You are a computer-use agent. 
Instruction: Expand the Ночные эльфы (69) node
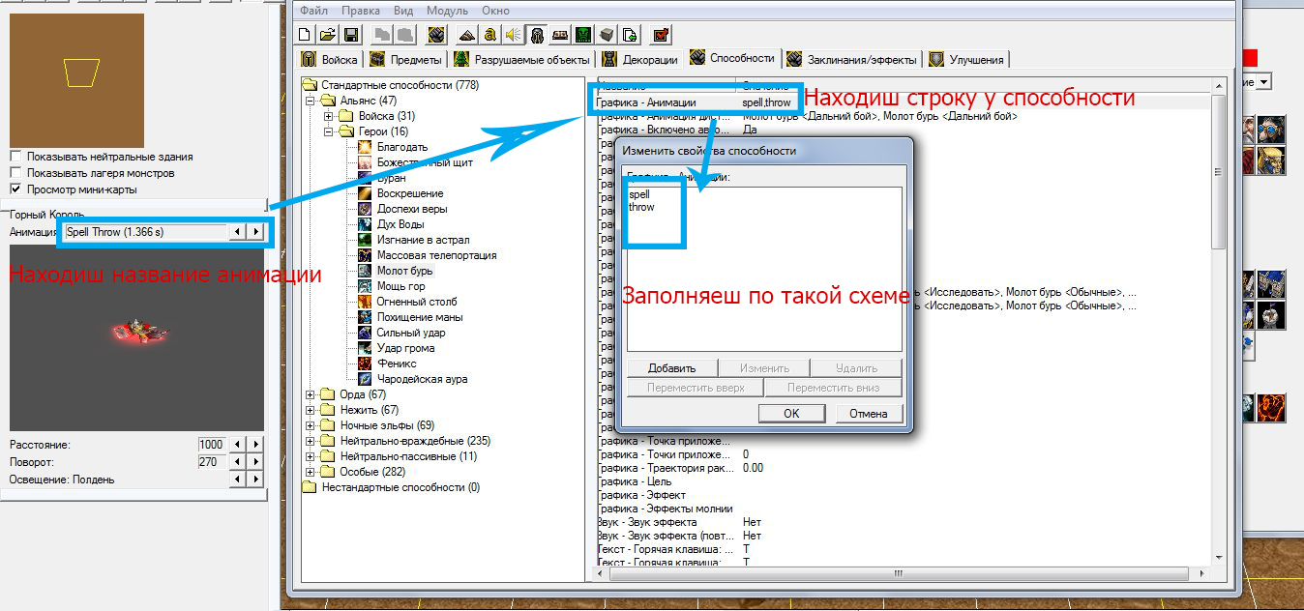pos(311,425)
